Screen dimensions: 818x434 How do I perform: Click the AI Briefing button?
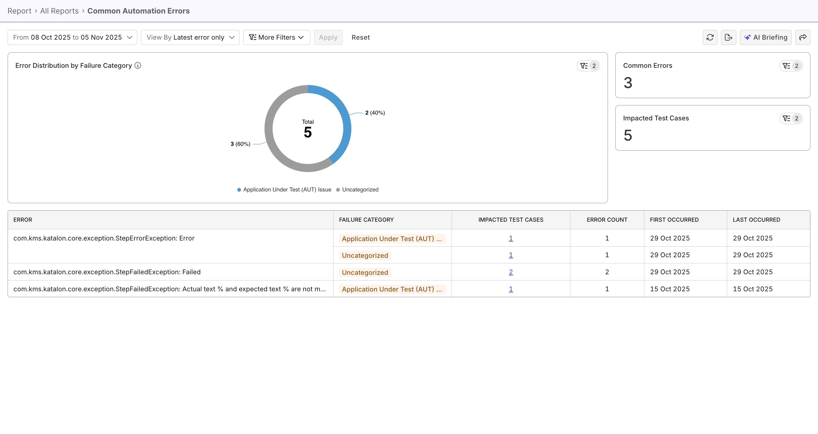point(766,37)
